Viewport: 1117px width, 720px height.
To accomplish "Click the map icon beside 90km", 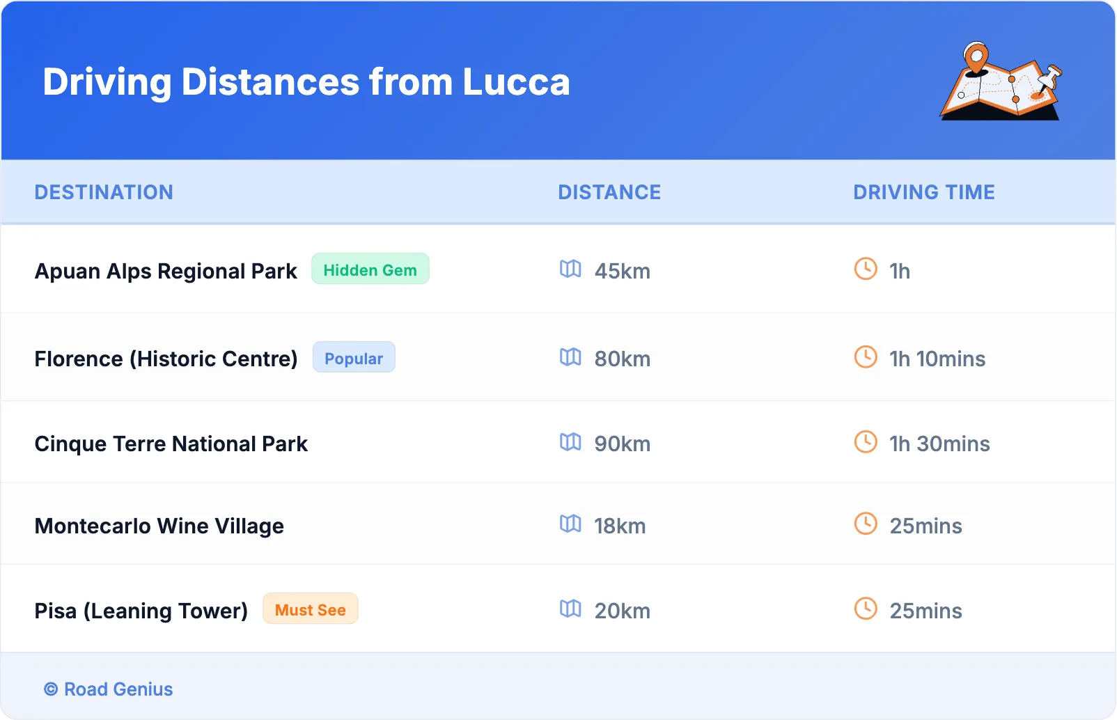I will [x=570, y=442].
